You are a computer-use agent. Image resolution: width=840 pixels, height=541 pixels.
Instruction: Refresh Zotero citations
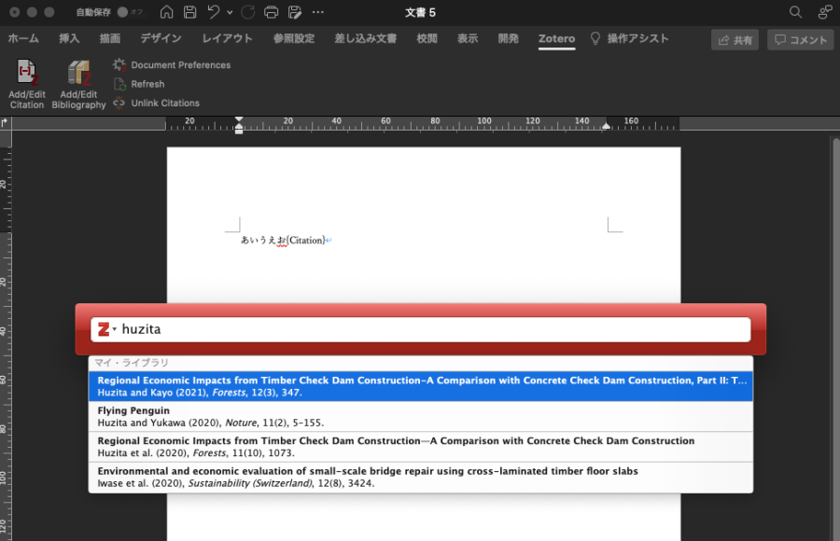(147, 84)
